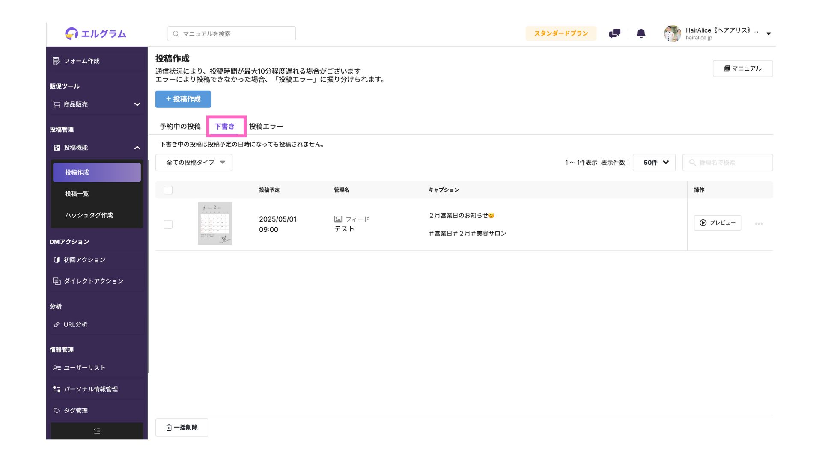Click the エルグラム logo

click(95, 33)
